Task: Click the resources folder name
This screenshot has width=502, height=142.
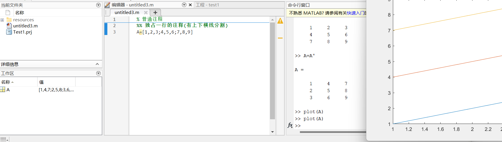Action: (x=23, y=20)
